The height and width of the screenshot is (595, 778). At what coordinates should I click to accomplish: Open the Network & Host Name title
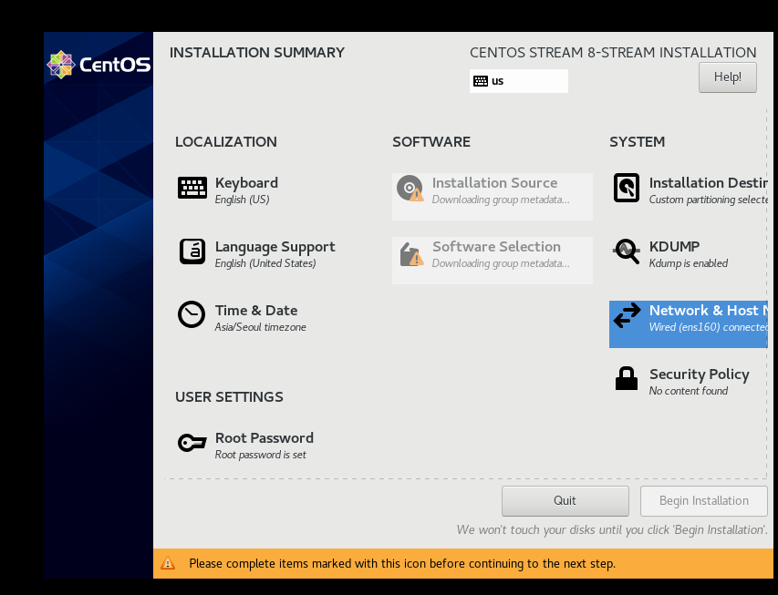pos(708,311)
